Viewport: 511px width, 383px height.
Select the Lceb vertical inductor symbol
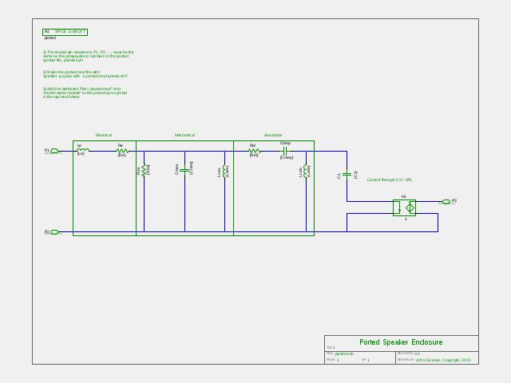click(x=305, y=172)
